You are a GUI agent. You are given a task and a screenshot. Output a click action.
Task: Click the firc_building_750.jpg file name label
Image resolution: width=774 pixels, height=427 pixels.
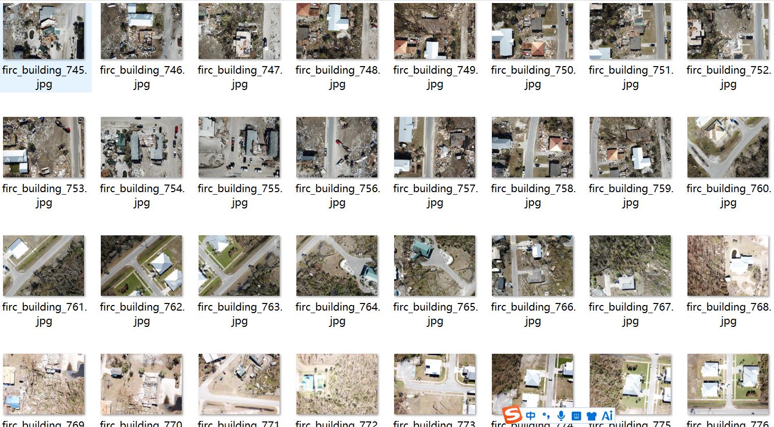pyautogui.click(x=533, y=77)
